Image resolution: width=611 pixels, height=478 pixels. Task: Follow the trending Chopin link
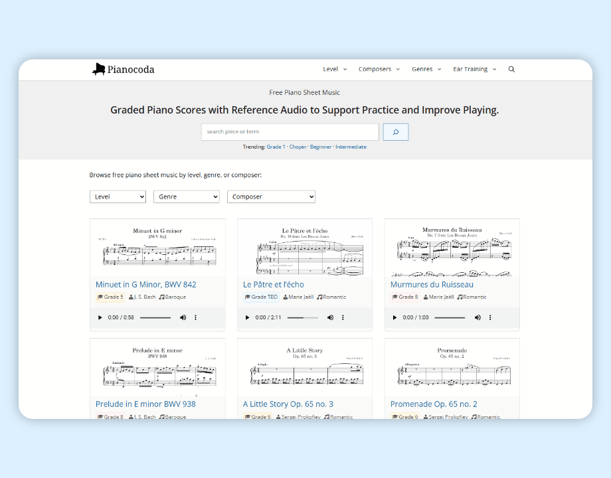(298, 147)
